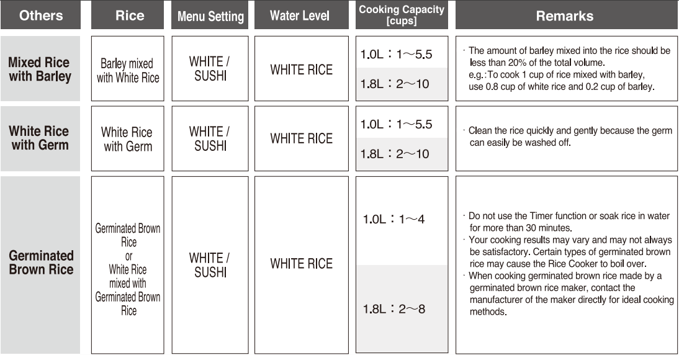Click the Others column header

40,16
